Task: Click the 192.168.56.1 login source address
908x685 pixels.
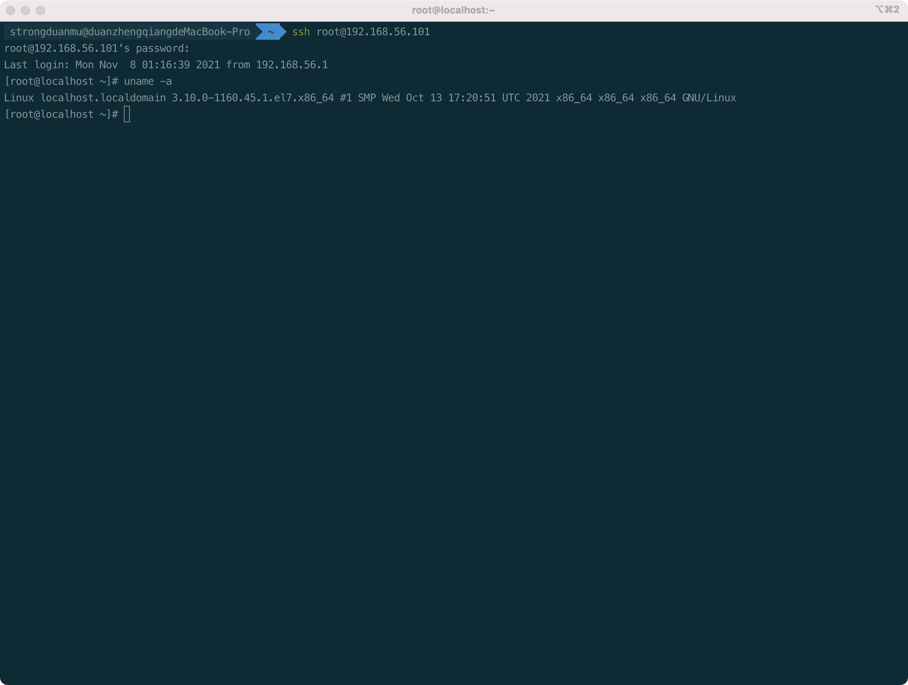Action: coord(292,65)
